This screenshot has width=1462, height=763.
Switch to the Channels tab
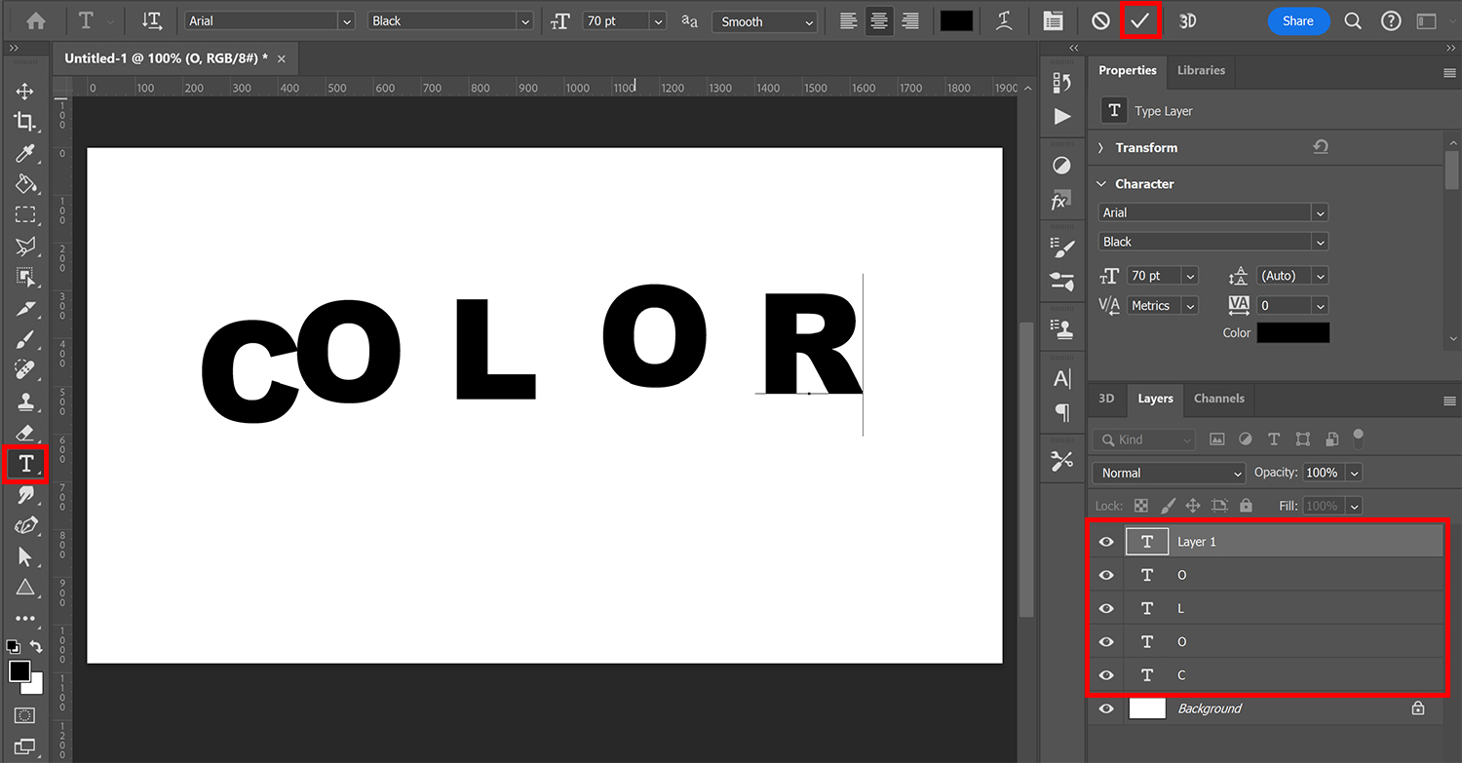pyautogui.click(x=1218, y=399)
